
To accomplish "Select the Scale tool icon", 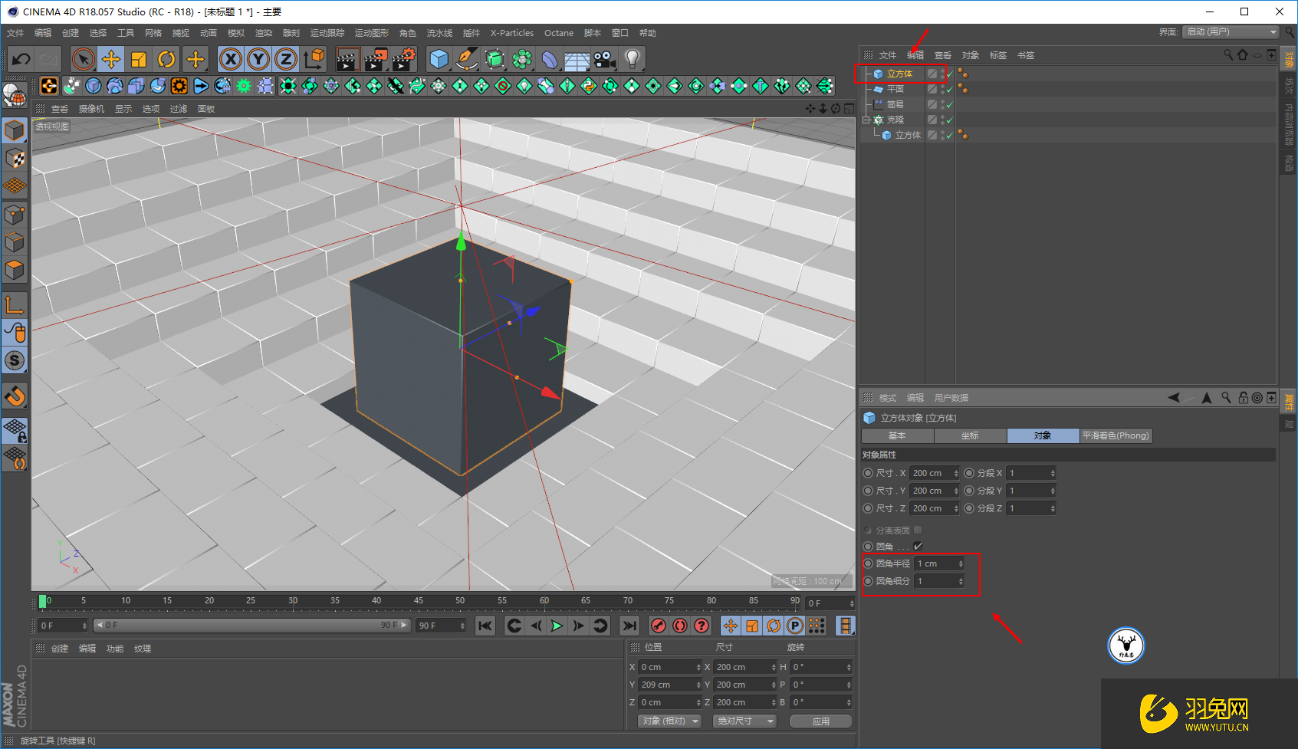I will (139, 59).
